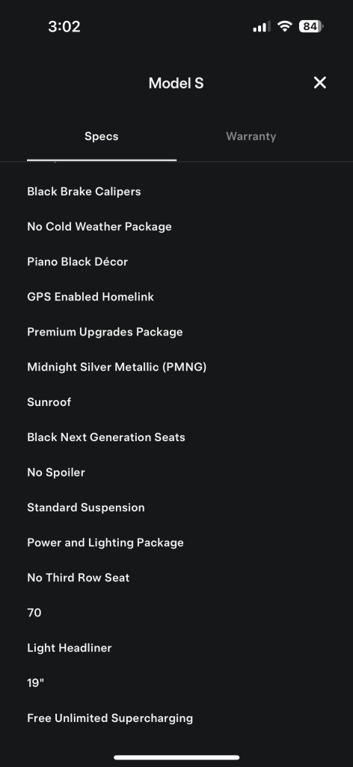Viewport: 353px width, 767px height.
Task: Tap the 3:02 clock in status bar
Action: click(x=64, y=26)
